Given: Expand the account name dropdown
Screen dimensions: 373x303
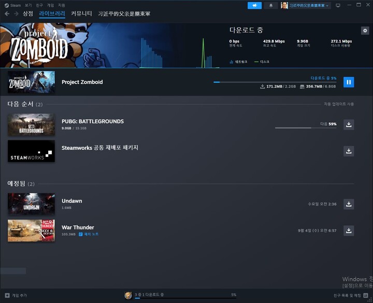Looking at the screenshot, I should (309, 5).
